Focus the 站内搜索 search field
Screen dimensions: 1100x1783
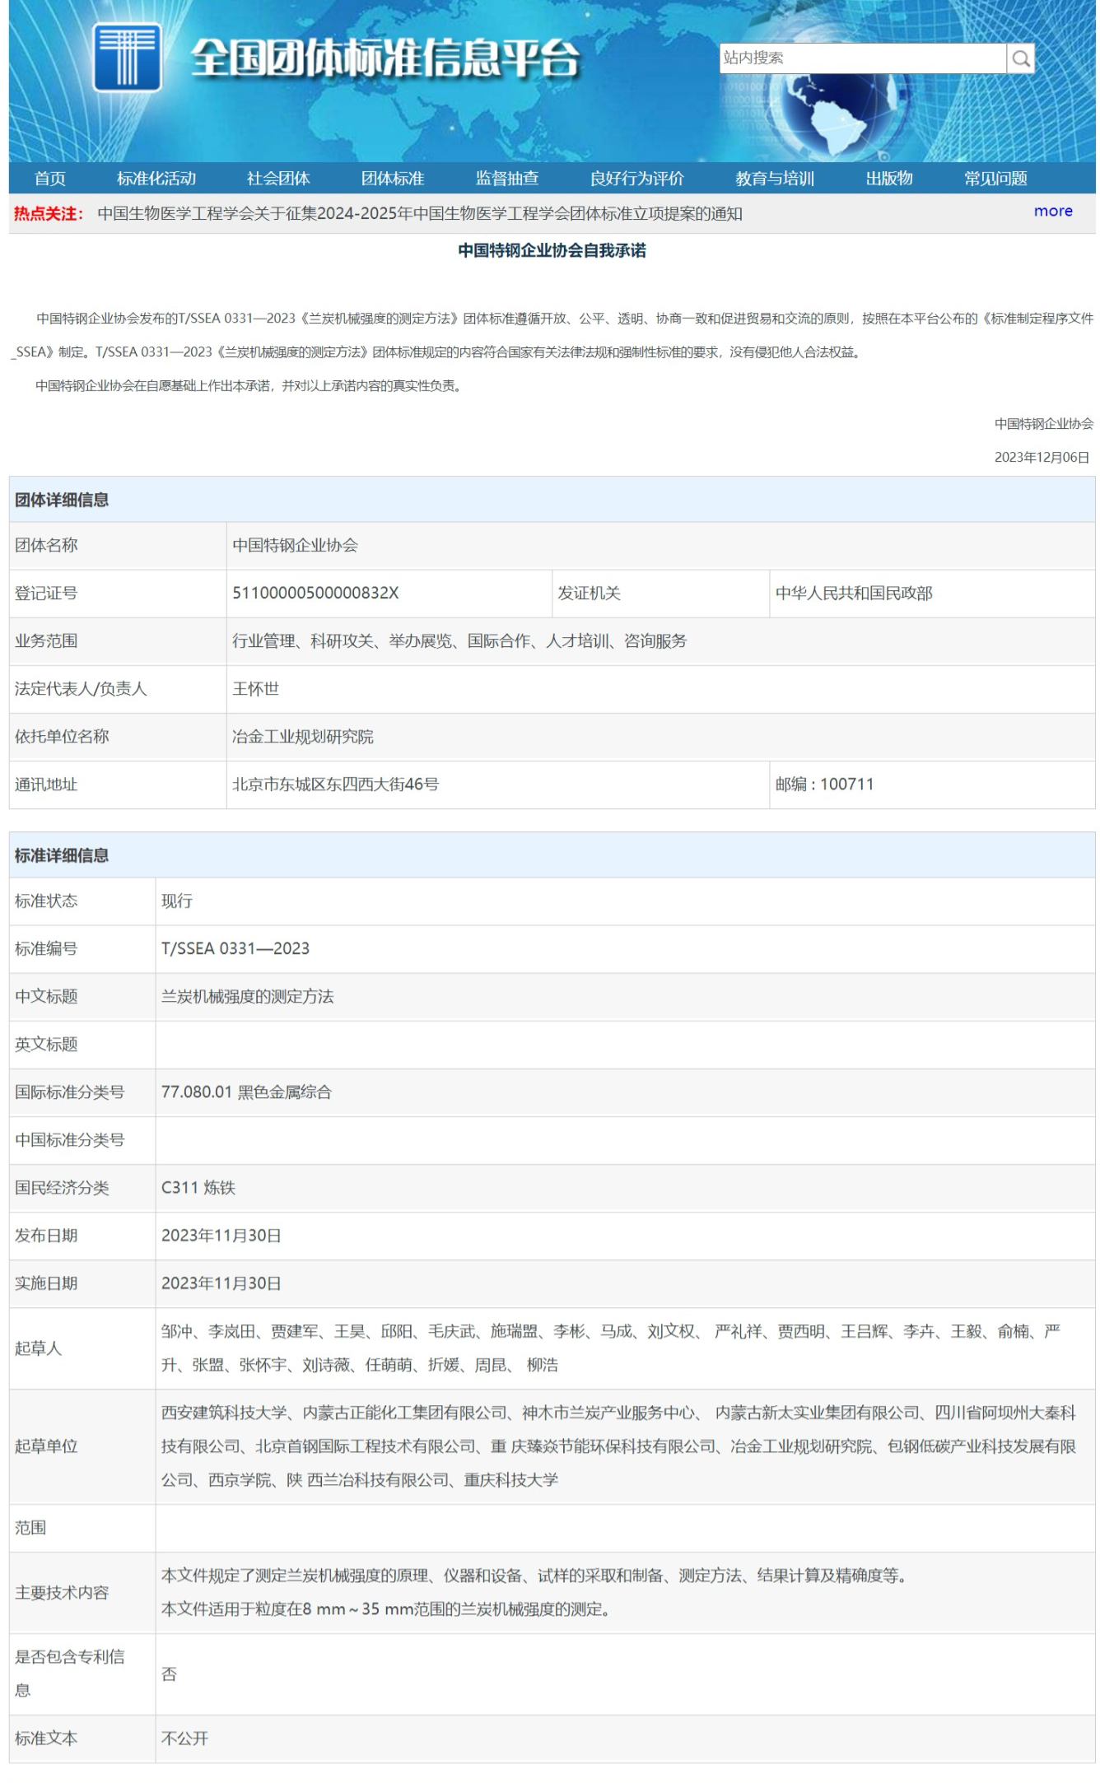point(862,58)
